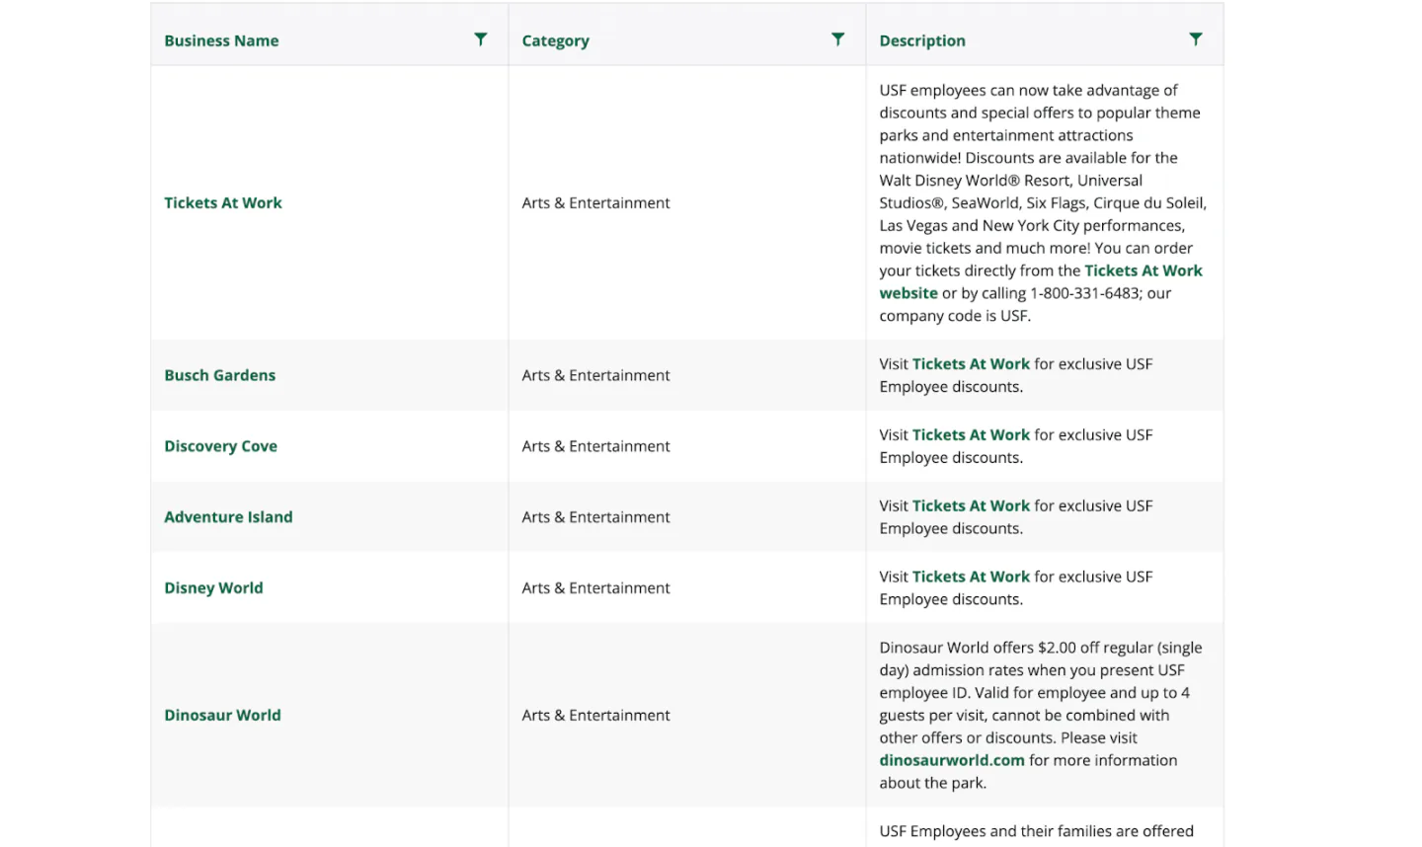Select the category cell in Discovery Cove row
1422x847 pixels.
tap(686, 446)
